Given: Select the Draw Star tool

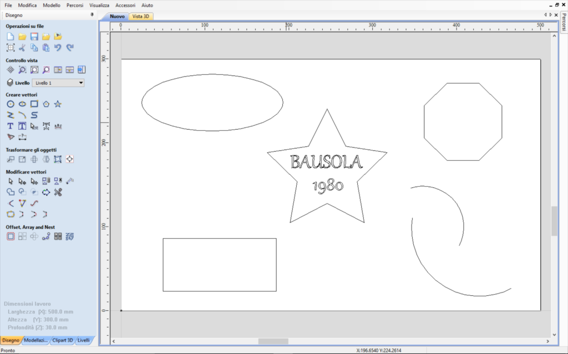Looking at the screenshot, I should click(x=58, y=104).
